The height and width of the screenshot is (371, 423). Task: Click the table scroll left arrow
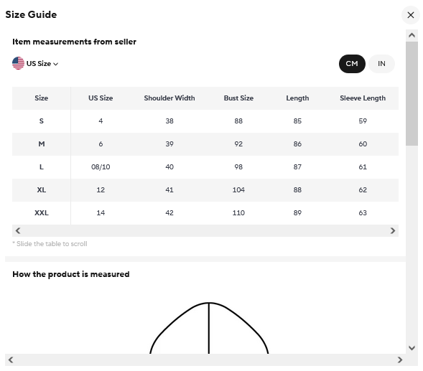pyautogui.click(x=18, y=231)
